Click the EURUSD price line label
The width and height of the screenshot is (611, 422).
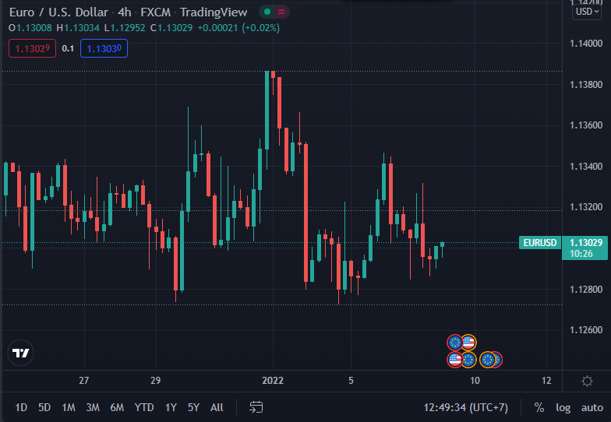tap(539, 243)
